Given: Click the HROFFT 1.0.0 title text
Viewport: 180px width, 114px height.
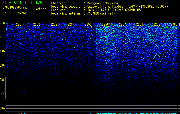Looking at the screenshot, I should (22, 2).
